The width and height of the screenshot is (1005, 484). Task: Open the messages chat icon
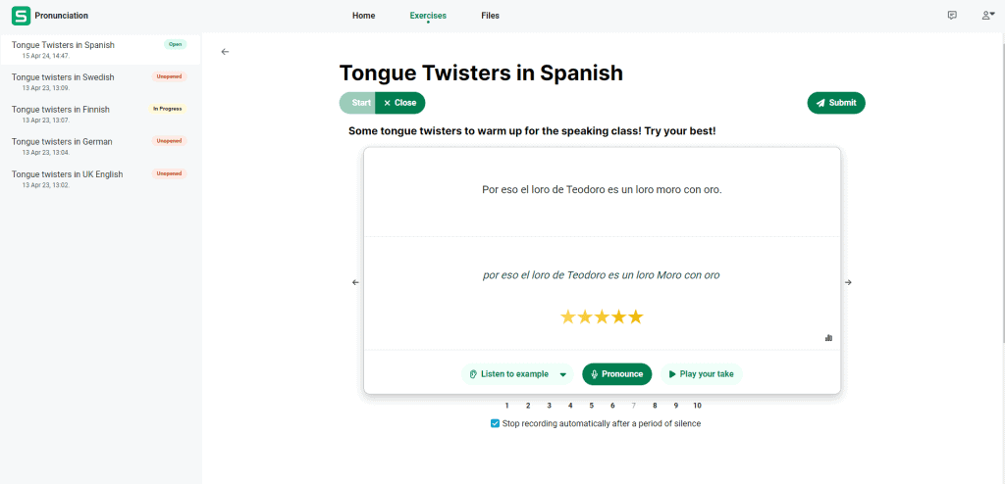pos(952,16)
